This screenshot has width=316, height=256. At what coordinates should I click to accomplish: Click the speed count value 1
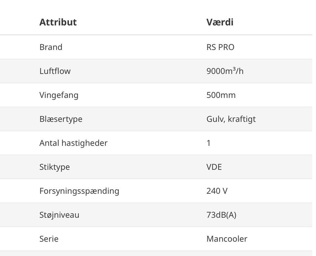tap(209, 143)
